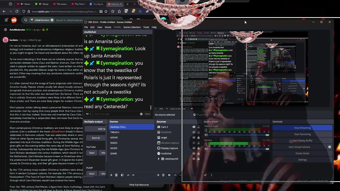Open browser tab list chevron
Screen dimensions: 340x191
(135, 4)
